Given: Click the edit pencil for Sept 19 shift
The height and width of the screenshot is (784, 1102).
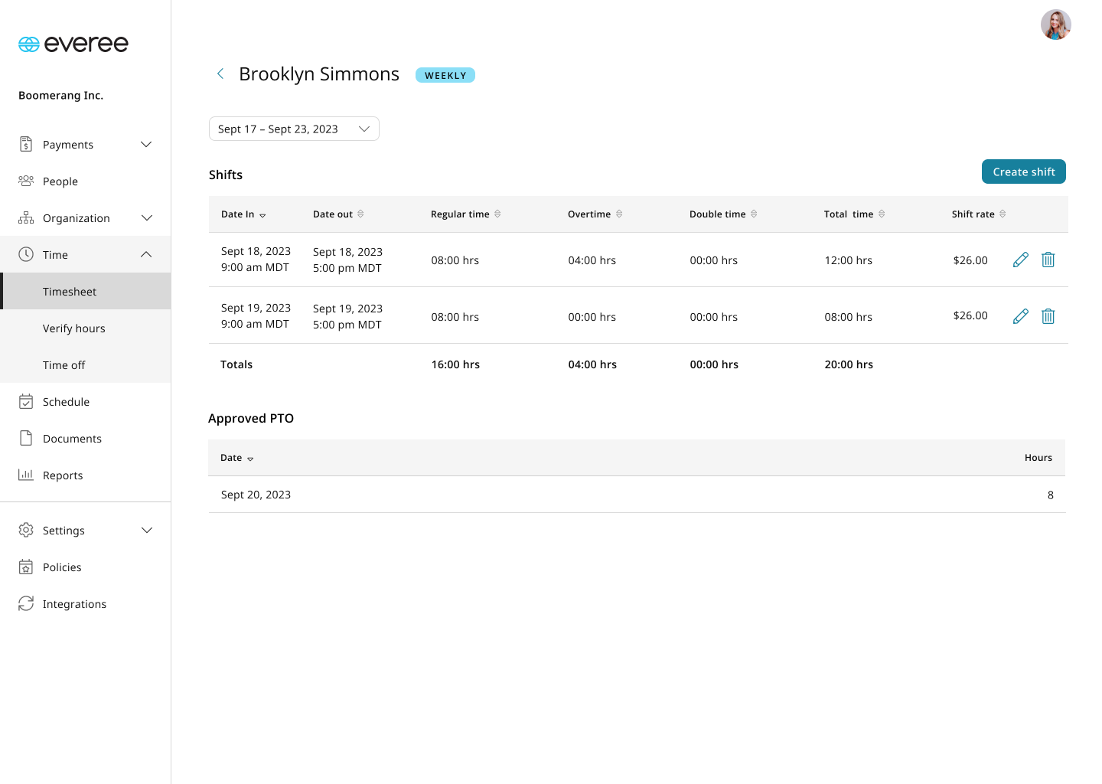Looking at the screenshot, I should point(1020,316).
